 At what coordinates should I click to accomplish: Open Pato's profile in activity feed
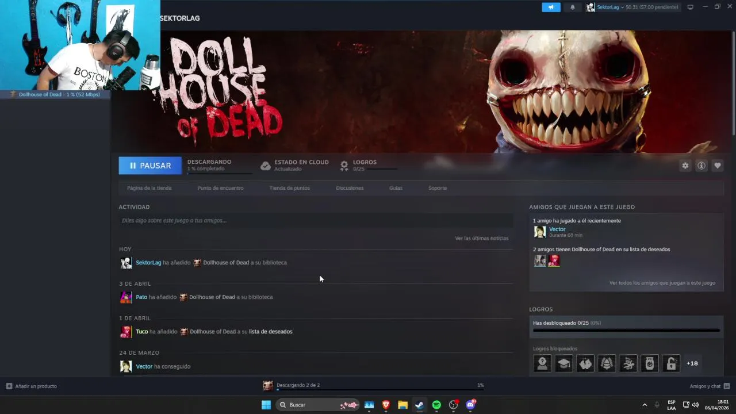click(x=141, y=297)
